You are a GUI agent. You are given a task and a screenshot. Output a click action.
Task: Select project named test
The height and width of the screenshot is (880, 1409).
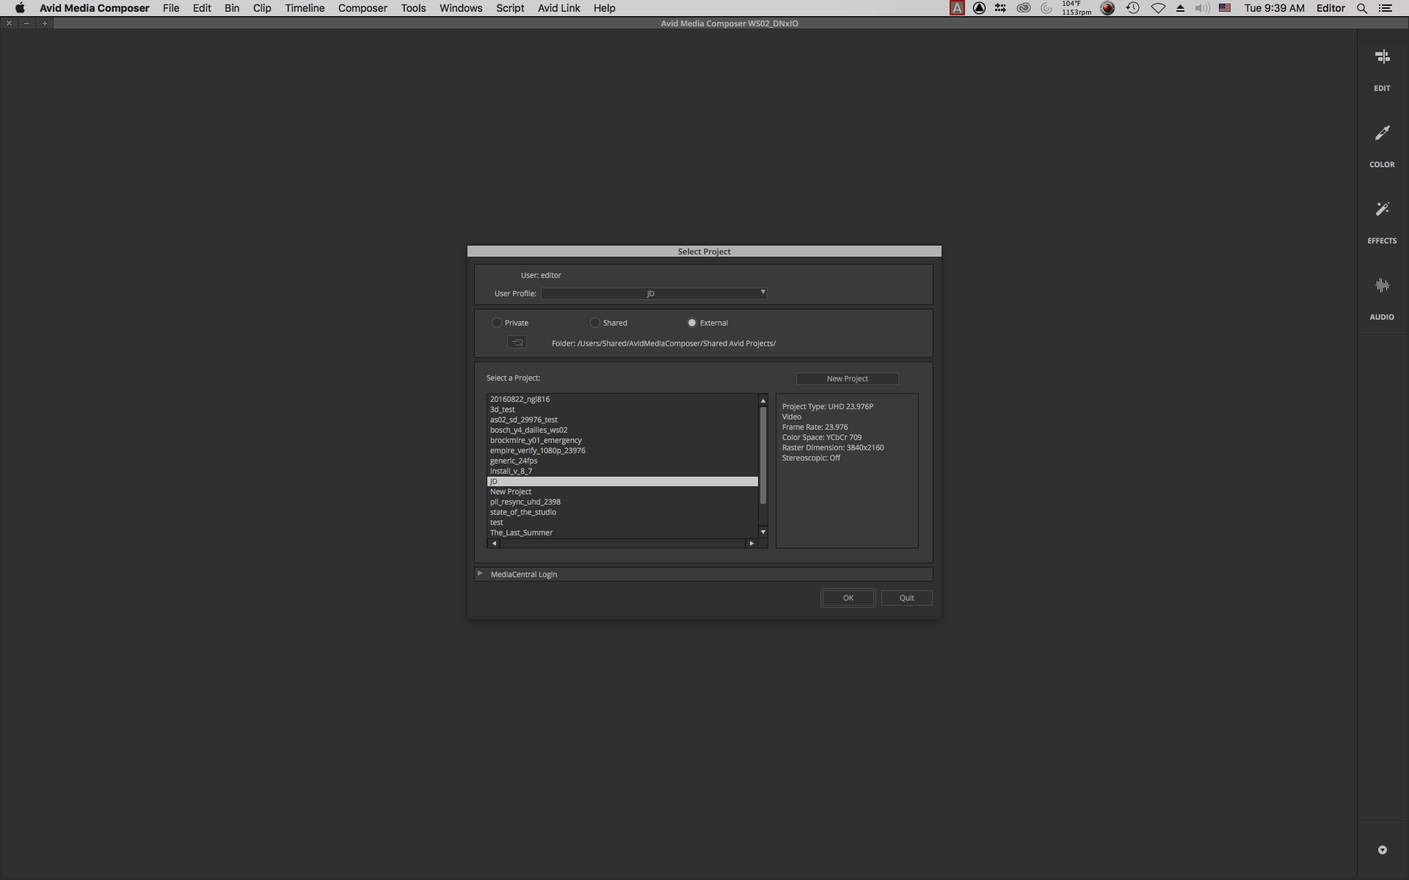[x=622, y=522]
